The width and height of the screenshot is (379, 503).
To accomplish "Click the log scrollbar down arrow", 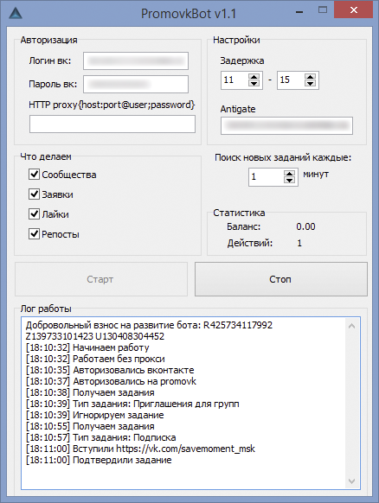I will click(351, 481).
